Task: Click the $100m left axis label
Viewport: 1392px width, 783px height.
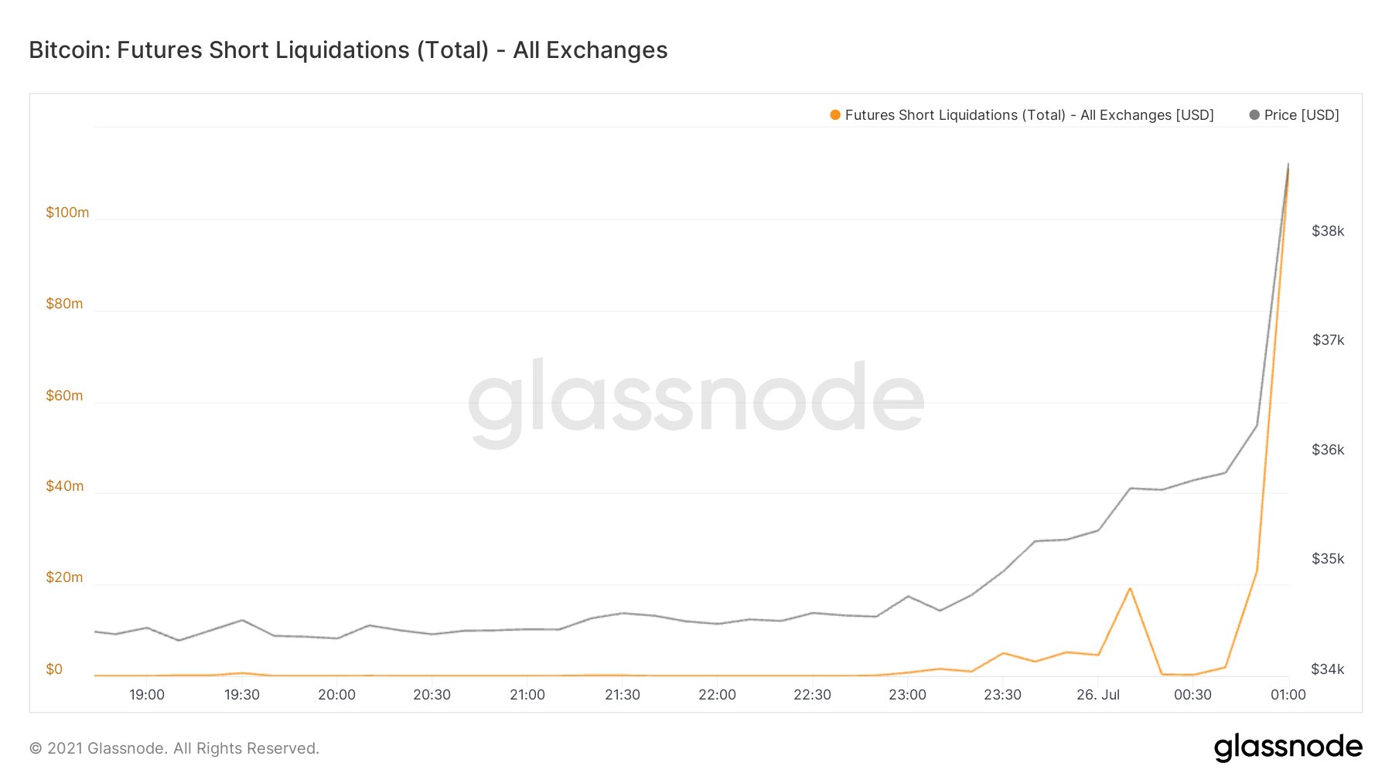Action: [x=67, y=213]
